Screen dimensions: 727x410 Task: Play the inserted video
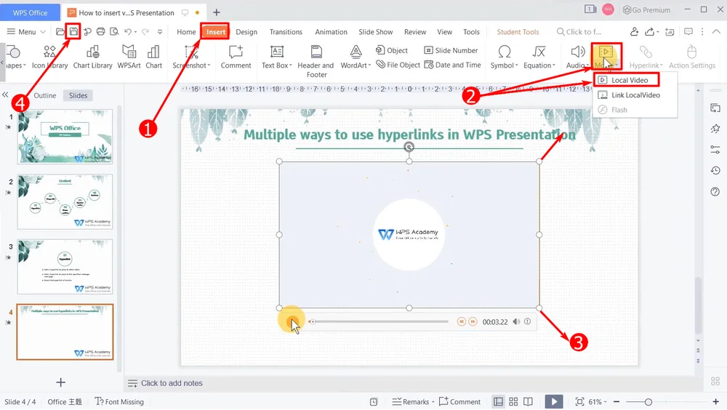click(292, 321)
